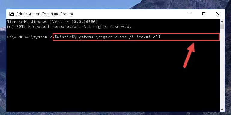Click the 'Administrator: Command Prompt' title text

tap(45, 14)
